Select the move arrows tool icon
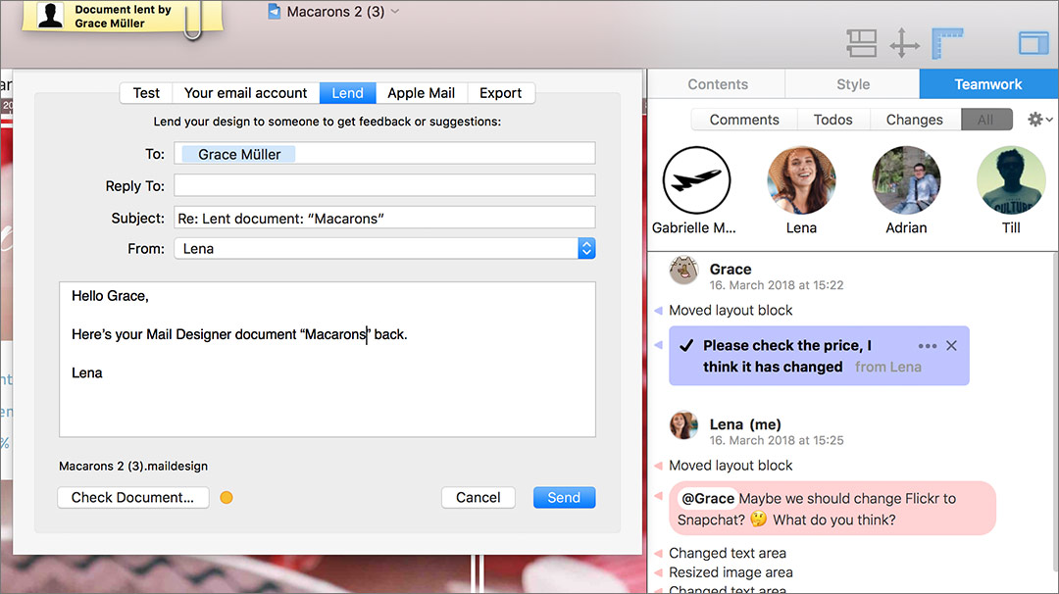1059x594 pixels. [904, 44]
